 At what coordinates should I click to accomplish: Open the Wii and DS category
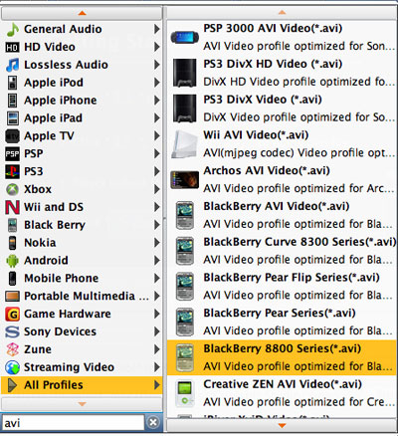click(x=82, y=207)
